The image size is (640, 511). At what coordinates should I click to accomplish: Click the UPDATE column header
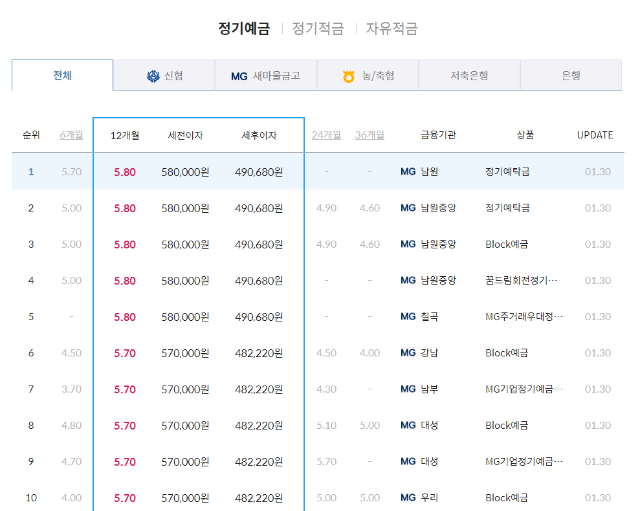coord(595,135)
